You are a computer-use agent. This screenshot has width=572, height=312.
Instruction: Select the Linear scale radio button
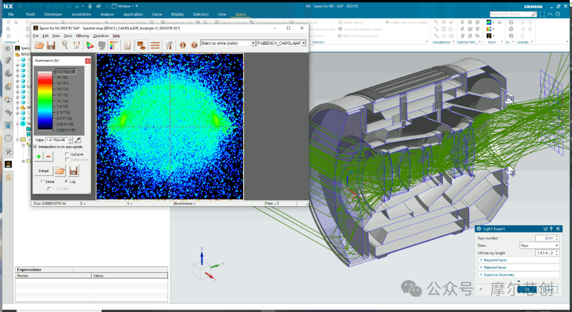coord(42,181)
